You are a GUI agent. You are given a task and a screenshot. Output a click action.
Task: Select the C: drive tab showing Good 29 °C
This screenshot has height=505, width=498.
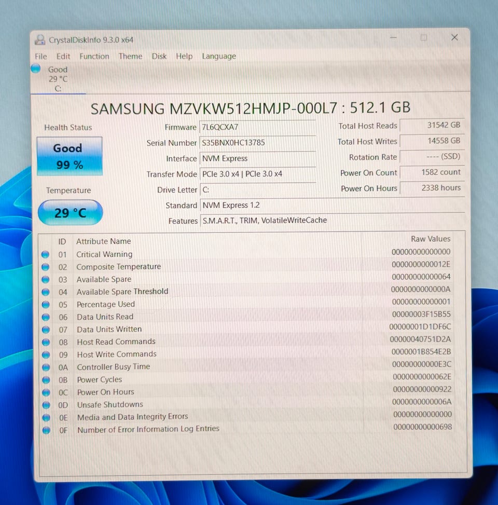(x=58, y=79)
